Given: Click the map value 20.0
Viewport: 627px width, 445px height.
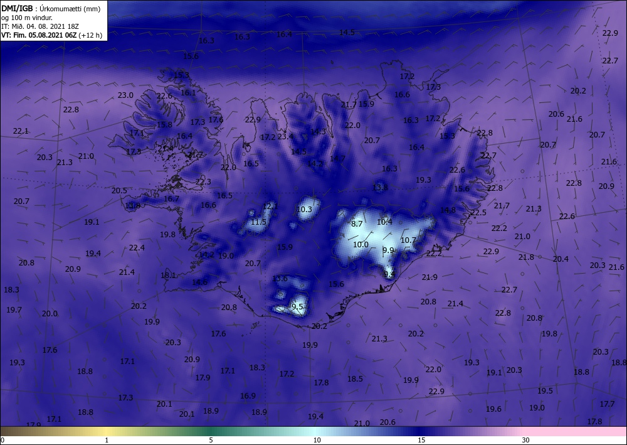Looking at the screenshot, I should 50,314.
